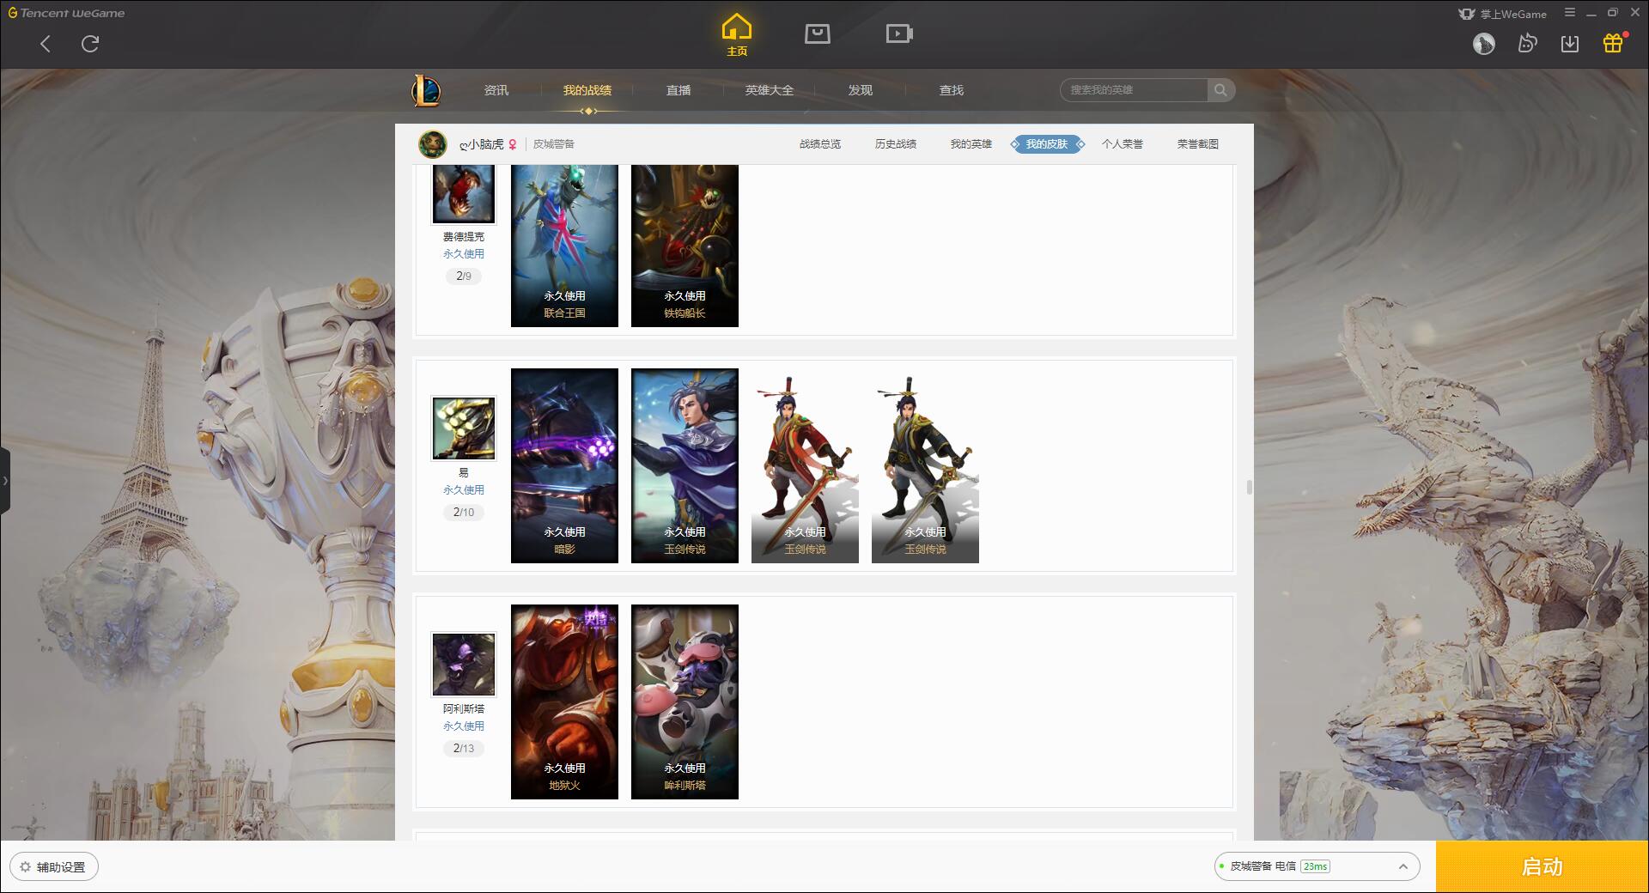Open the 哞利斯塔 skin card
Image resolution: width=1649 pixels, height=893 pixels.
(x=685, y=702)
